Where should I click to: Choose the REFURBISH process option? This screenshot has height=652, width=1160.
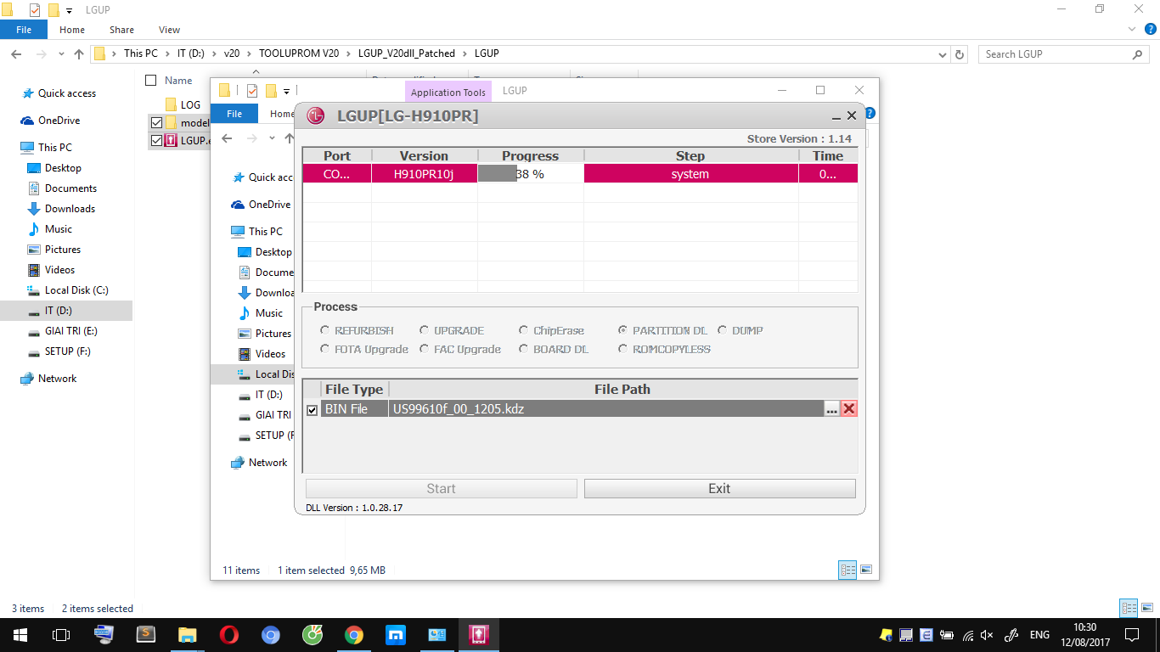[x=325, y=330]
